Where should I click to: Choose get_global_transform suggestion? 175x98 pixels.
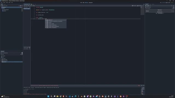pyautogui.click(x=56, y=27)
